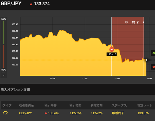Click the clock history icon beside 終了

126,22
